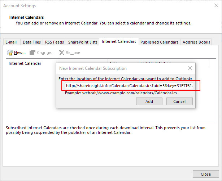Screen dimensions: 222x181
Task: Click the Close button at bottom
Action: [206, 174]
